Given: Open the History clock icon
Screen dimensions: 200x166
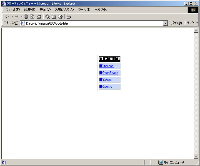Looking at the screenshot, I should coord(60,17).
